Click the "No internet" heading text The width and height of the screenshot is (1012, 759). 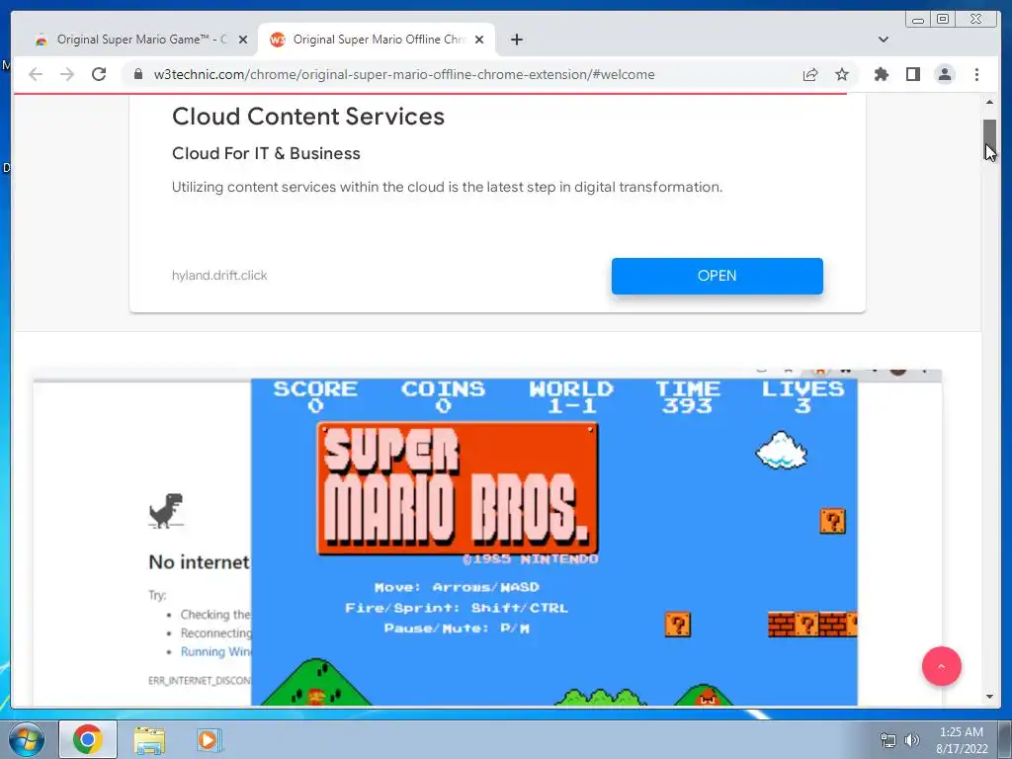[199, 562]
